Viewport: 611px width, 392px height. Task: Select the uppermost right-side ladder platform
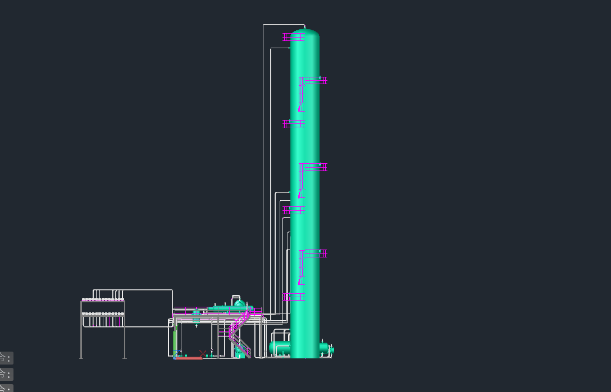312,94
